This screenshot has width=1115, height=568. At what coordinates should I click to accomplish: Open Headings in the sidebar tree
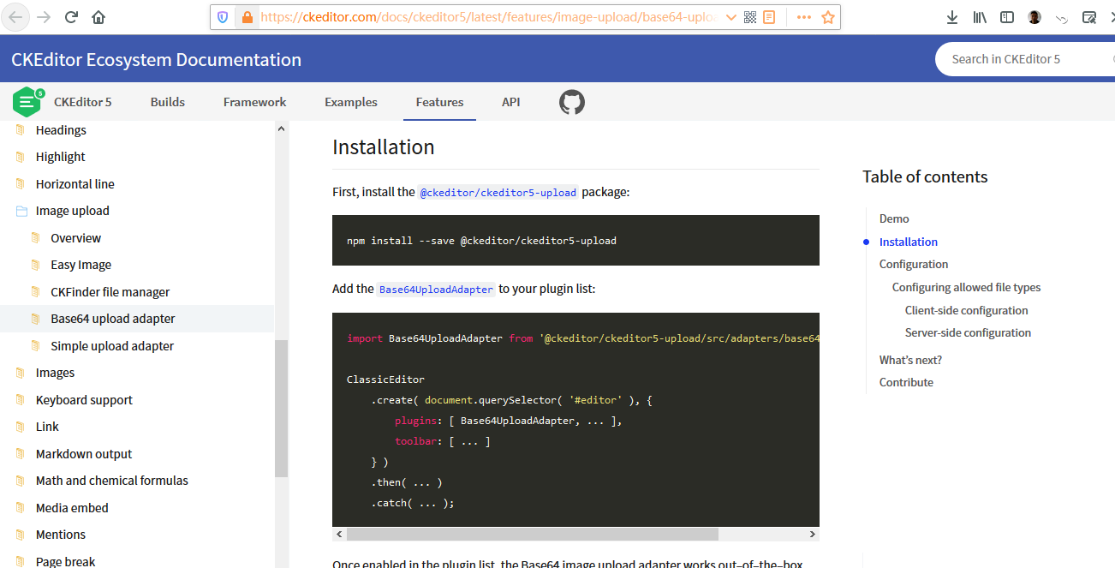(61, 130)
